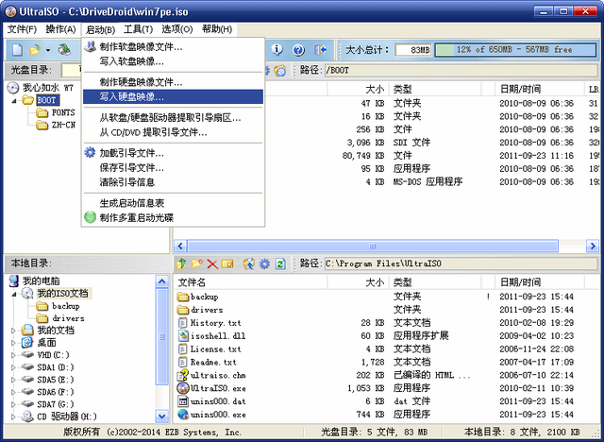Click the My Computer icon in the local tree
604x442 pixels.
(14, 280)
